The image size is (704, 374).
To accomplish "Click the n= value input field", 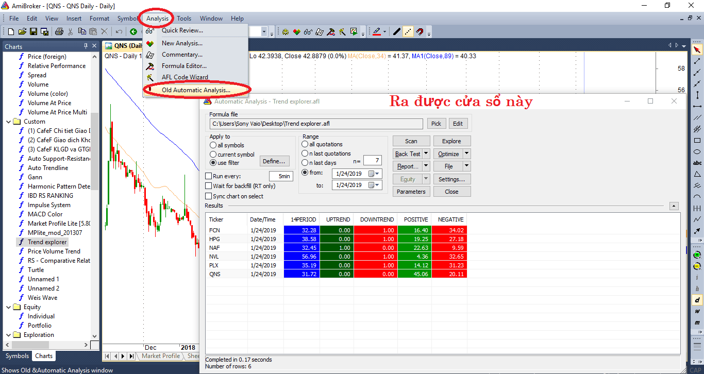I will [x=372, y=161].
